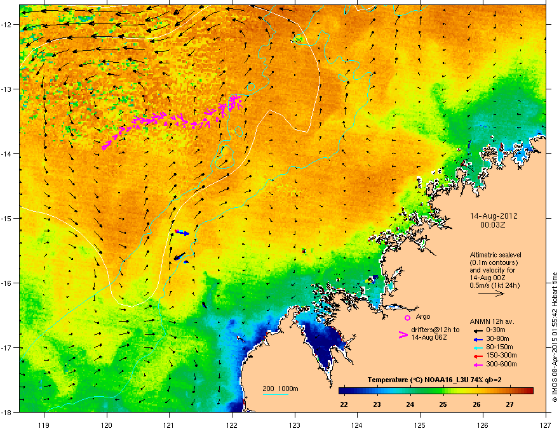This screenshot has height=431, width=559.
Task: Click the colorbar tick label 23
Action: [377, 404]
